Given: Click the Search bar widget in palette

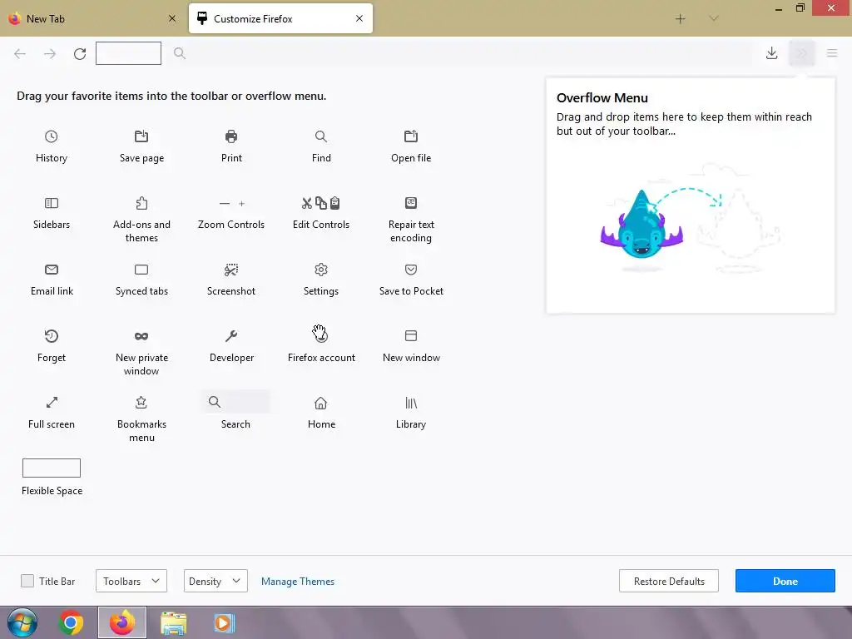Looking at the screenshot, I should (x=235, y=402).
